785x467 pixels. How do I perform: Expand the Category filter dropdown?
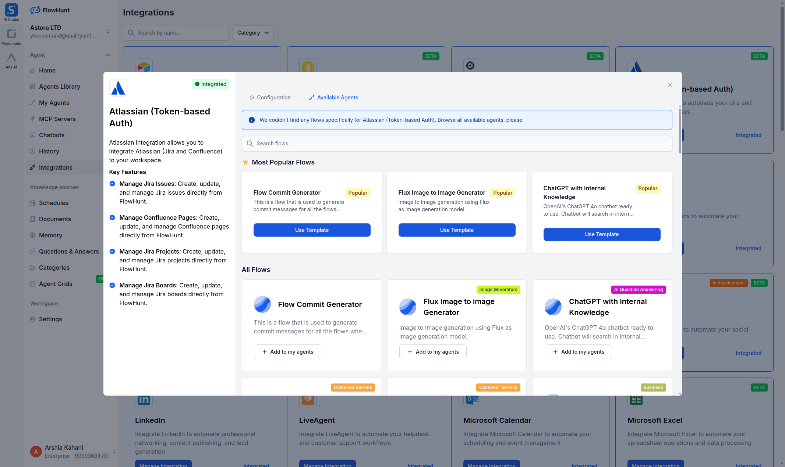tap(253, 33)
